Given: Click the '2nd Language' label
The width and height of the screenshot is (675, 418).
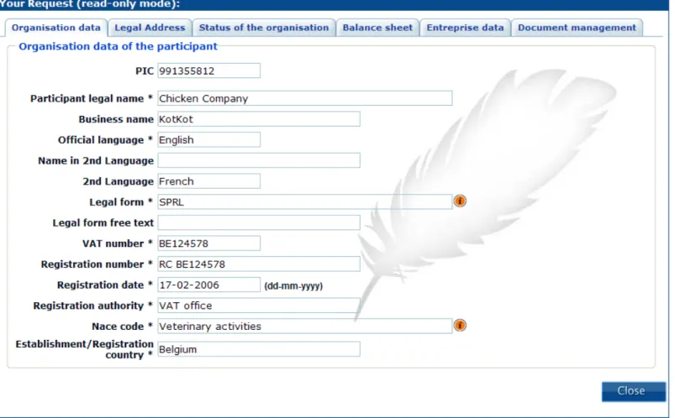Looking at the screenshot, I should pyautogui.click(x=118, y=181).
